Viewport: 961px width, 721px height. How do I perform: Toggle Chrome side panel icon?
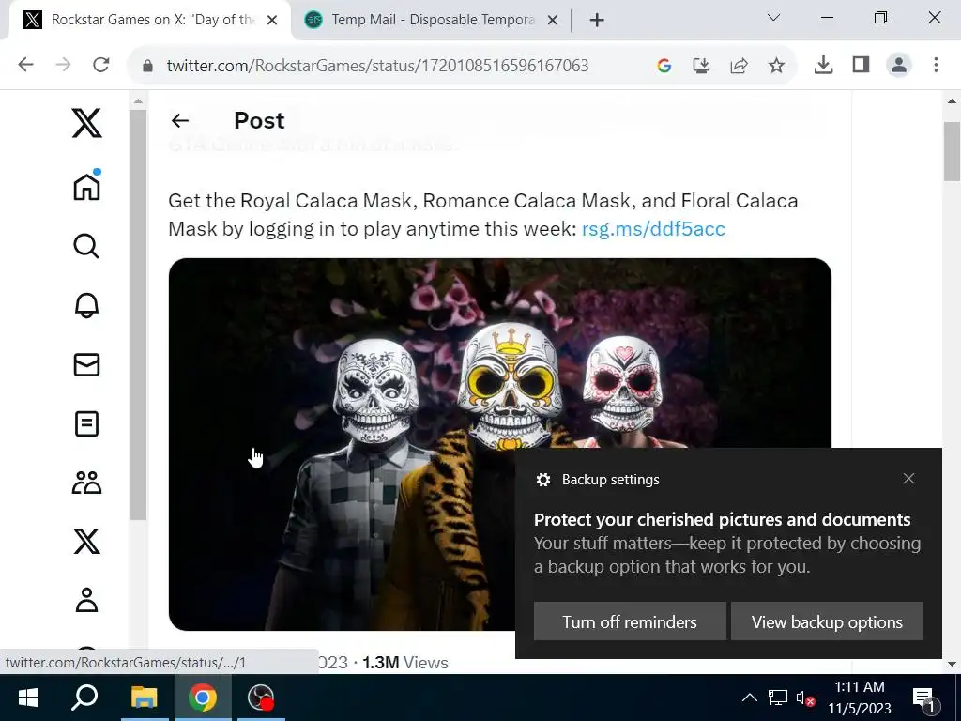pos(862,65)
